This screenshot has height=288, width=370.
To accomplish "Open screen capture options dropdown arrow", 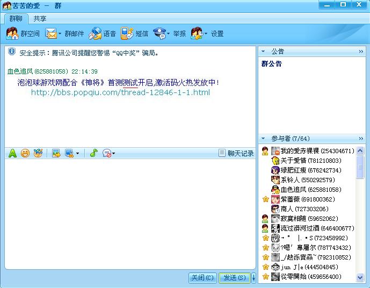I will click(77, 154).
